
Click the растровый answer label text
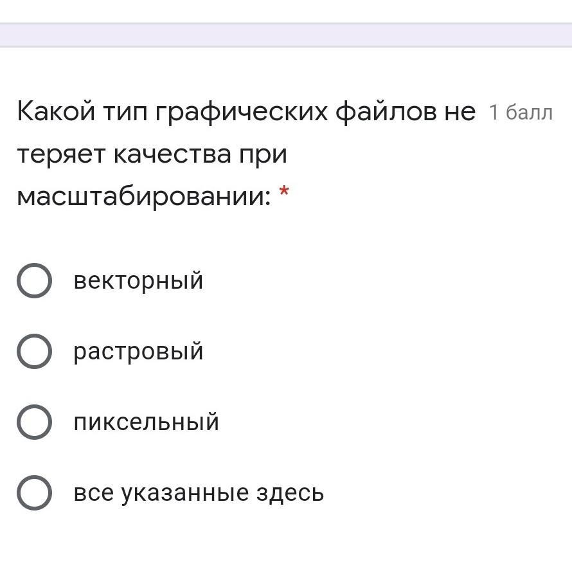(138, 352)
